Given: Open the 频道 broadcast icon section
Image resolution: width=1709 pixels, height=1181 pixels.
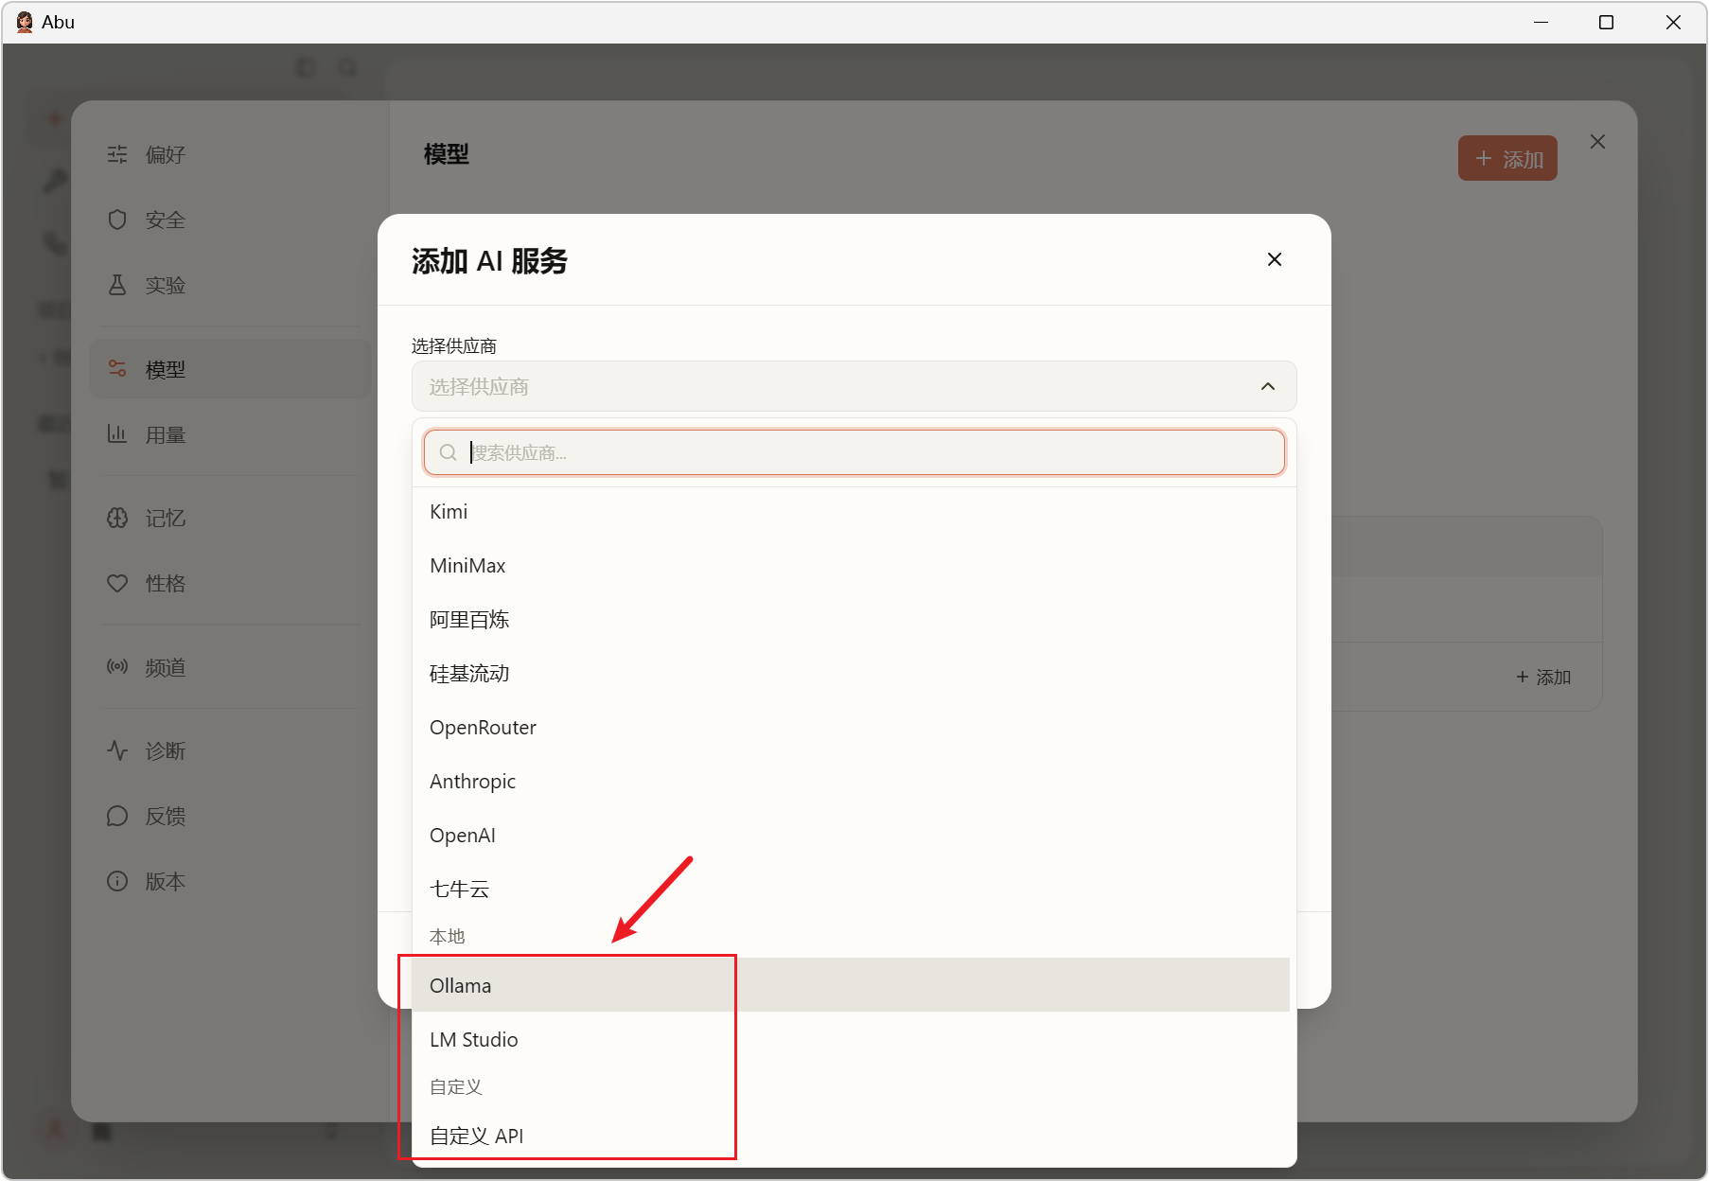Looking at the screenshot, I should pos(117,667).
